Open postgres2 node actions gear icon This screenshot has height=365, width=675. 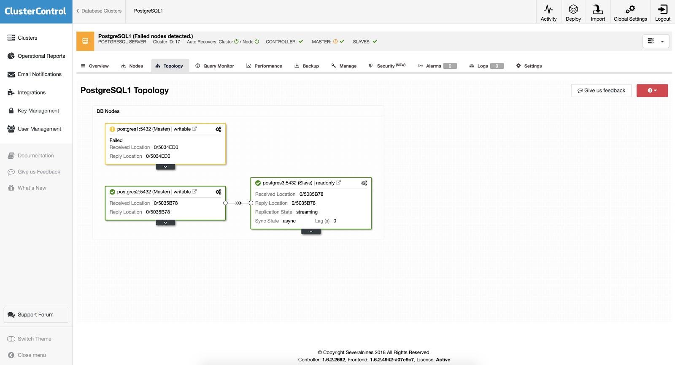pyautogui.click(x=219, y=192)
